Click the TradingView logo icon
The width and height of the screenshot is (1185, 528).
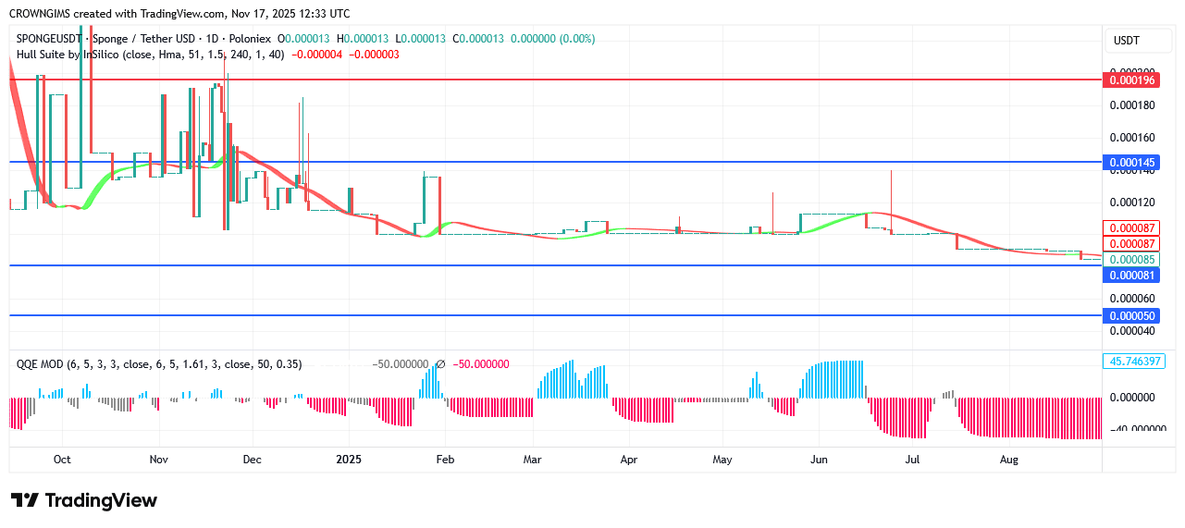point(25,500)
